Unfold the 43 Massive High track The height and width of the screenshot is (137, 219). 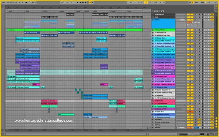point(153,76)
